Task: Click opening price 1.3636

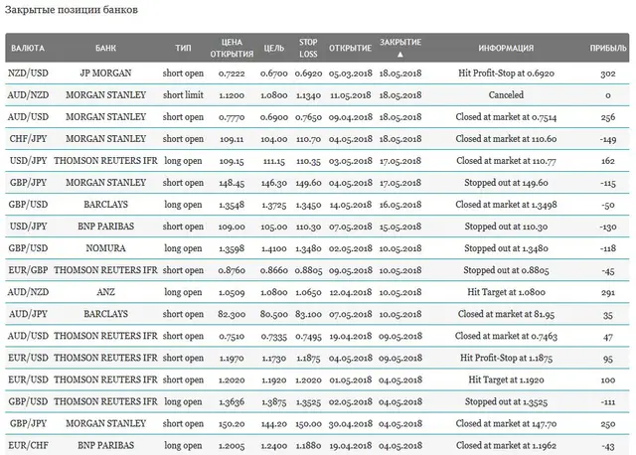Action: coord(232,402)
